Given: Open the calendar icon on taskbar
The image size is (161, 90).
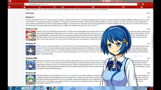Looking at the screenshot, I should coord(42,88).
